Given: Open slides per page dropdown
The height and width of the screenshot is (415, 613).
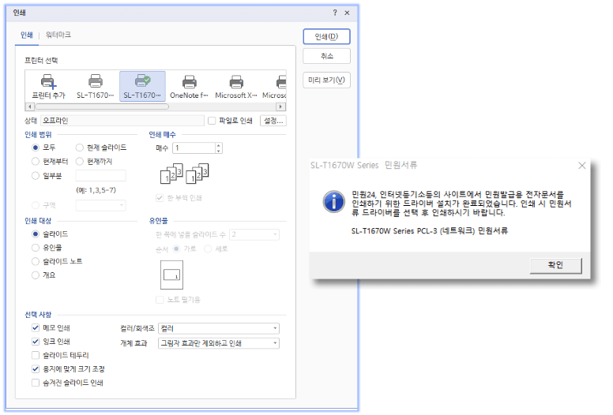Looking at the screenshot, I should [254, 234].
